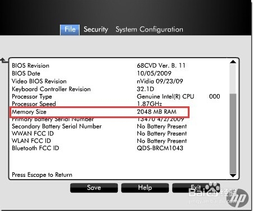Click the 1.87GHz value
Viewport: 254px width, 211px height.
(149, 104)
